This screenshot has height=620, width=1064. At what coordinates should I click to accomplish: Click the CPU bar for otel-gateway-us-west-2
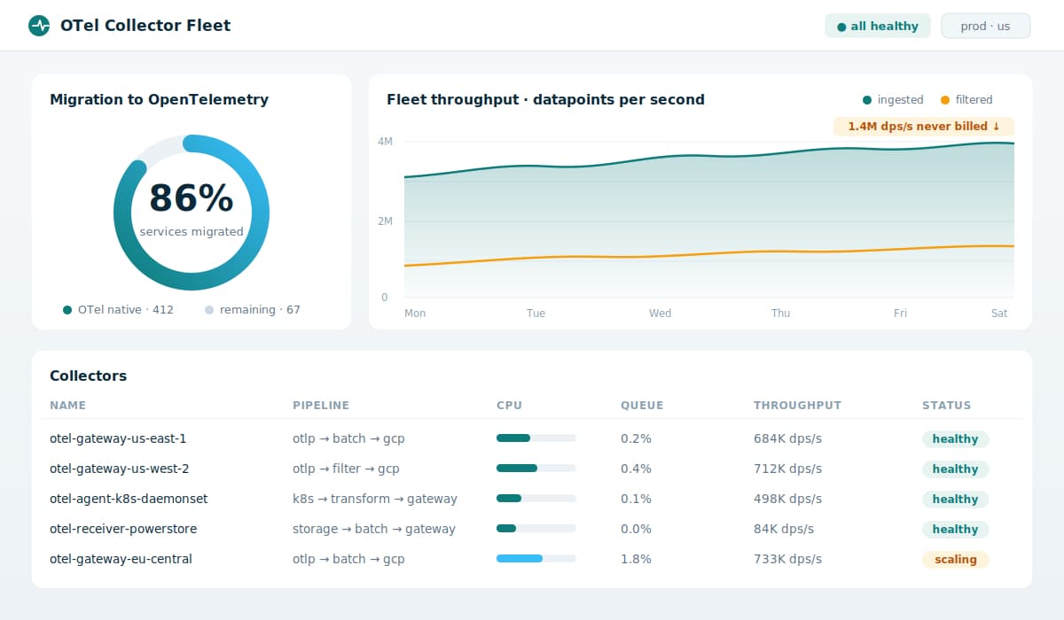[536, 469]
